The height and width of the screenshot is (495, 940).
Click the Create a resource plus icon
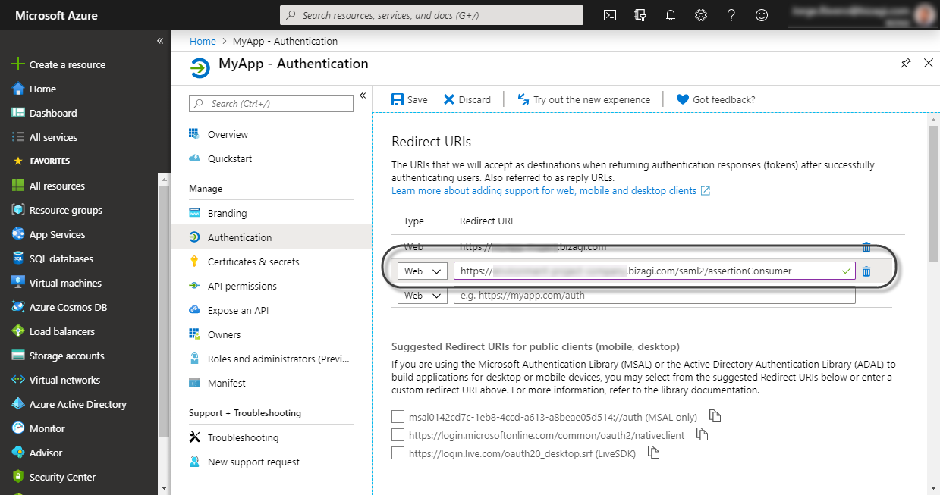tap(18, 64)
